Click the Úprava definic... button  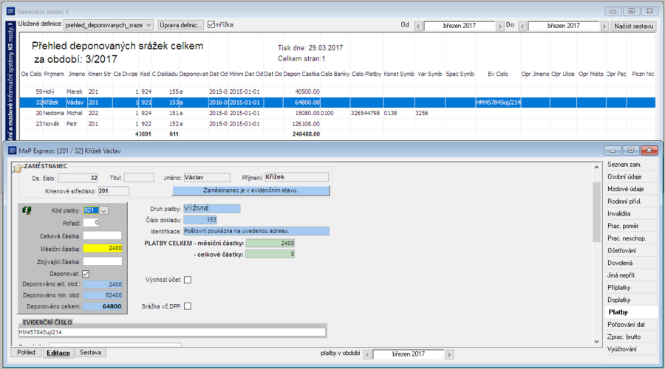[181, 25]
